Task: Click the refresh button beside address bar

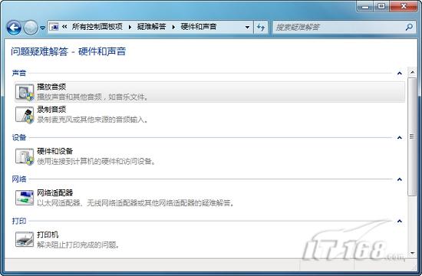Action: click(x=261, y=27)
